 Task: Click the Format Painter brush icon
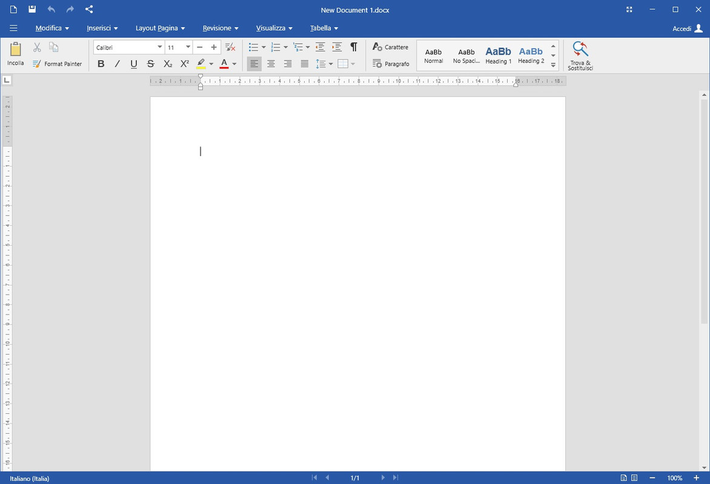click(x=37, y=64)
